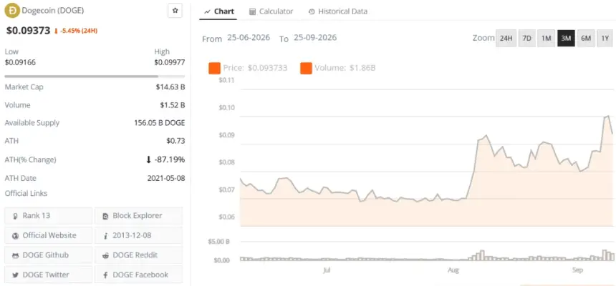Screen dimensions: 616x286
Task: Set chart zoom to 6M
Action: pos(586,38)
